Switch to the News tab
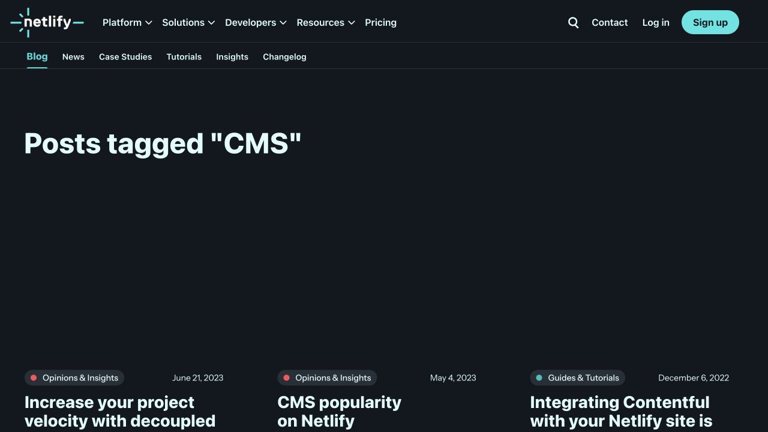Screen dimensions: 768x432 pos(73,57)
